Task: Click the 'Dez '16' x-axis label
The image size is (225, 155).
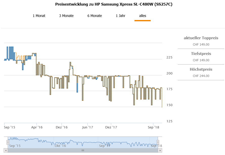Action: tap(62, 127)
